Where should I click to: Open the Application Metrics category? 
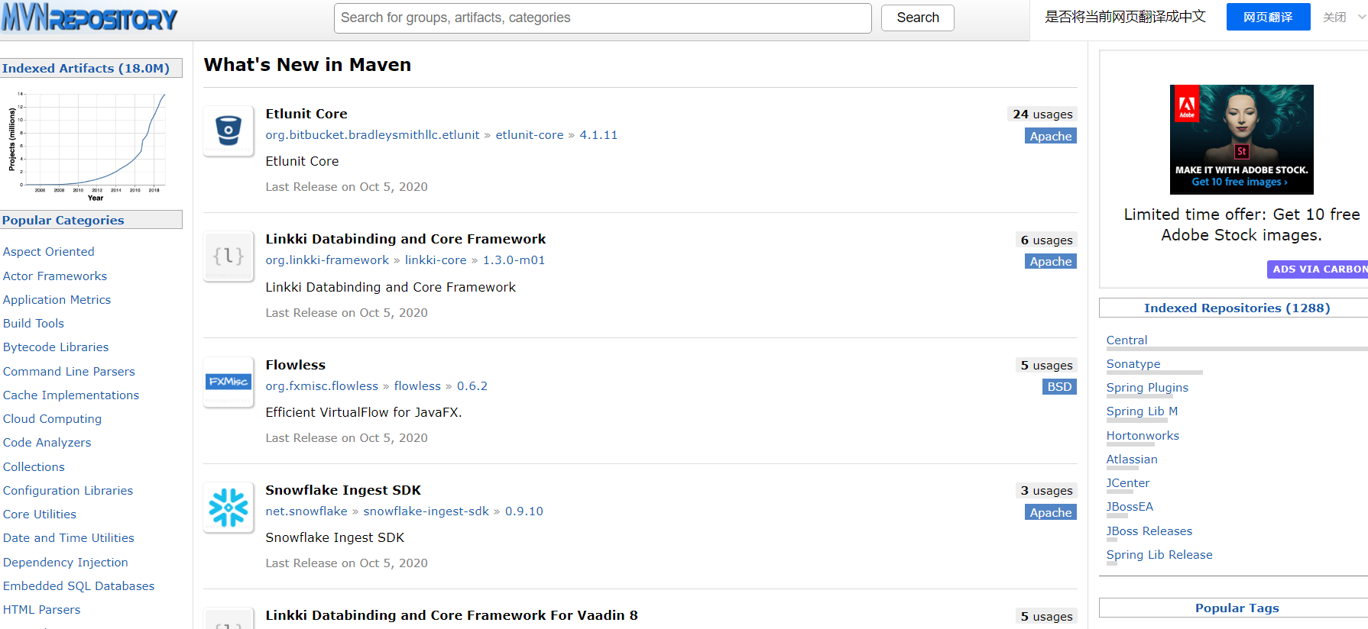[x=57, y=299]
